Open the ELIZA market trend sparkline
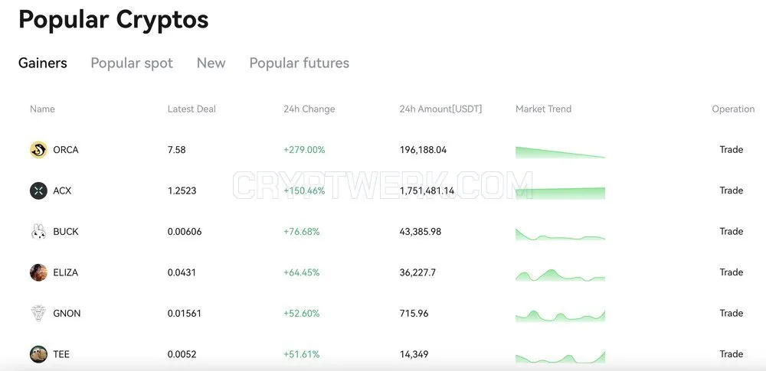The image size is (766, 371). click(x=560, y=275)
